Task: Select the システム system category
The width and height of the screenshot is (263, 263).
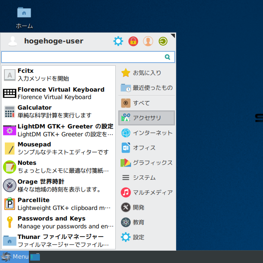Action: click(x=146, y=178)
